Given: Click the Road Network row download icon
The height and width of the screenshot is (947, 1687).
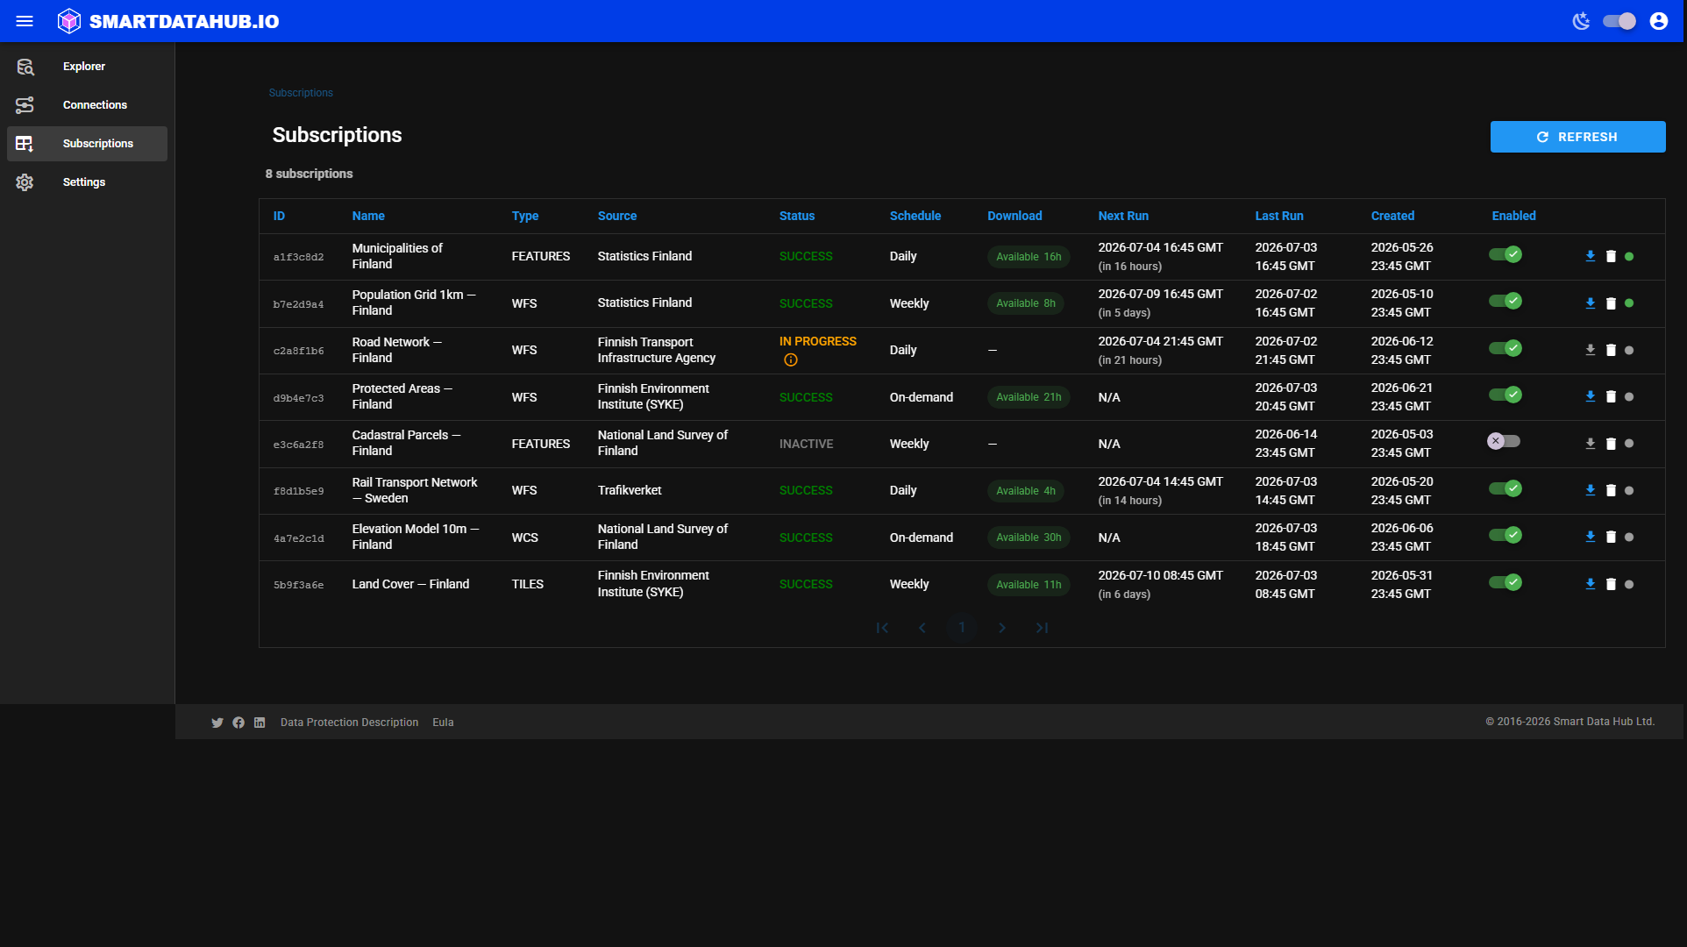Looking at the screenshot, I should point(1591,350).
